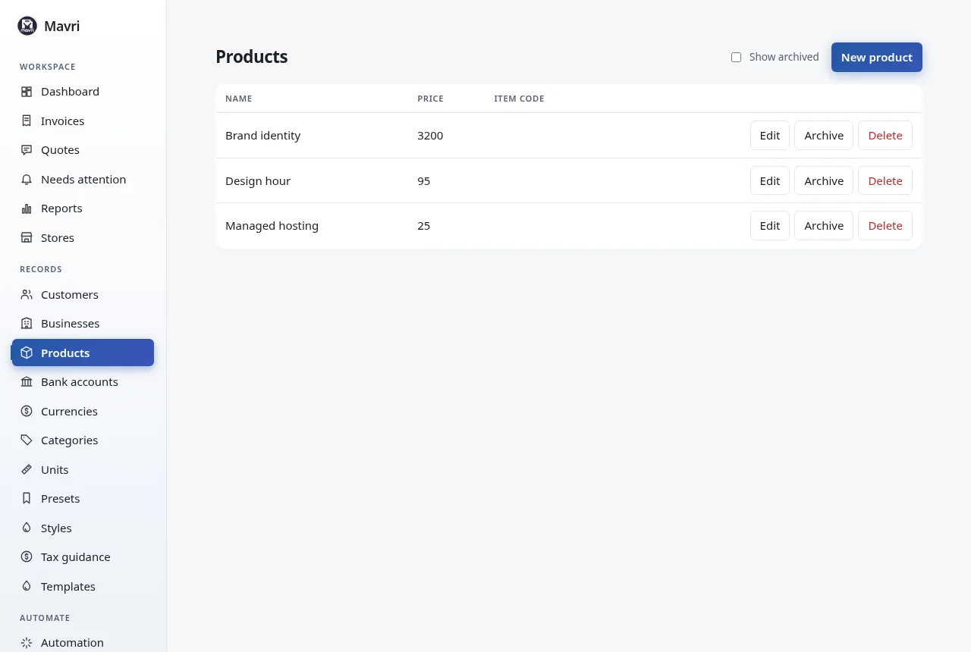The height and width of the screenshot is (652, 971).
Task: Click the Categories tag icon
Action: (x=27, y=440)
